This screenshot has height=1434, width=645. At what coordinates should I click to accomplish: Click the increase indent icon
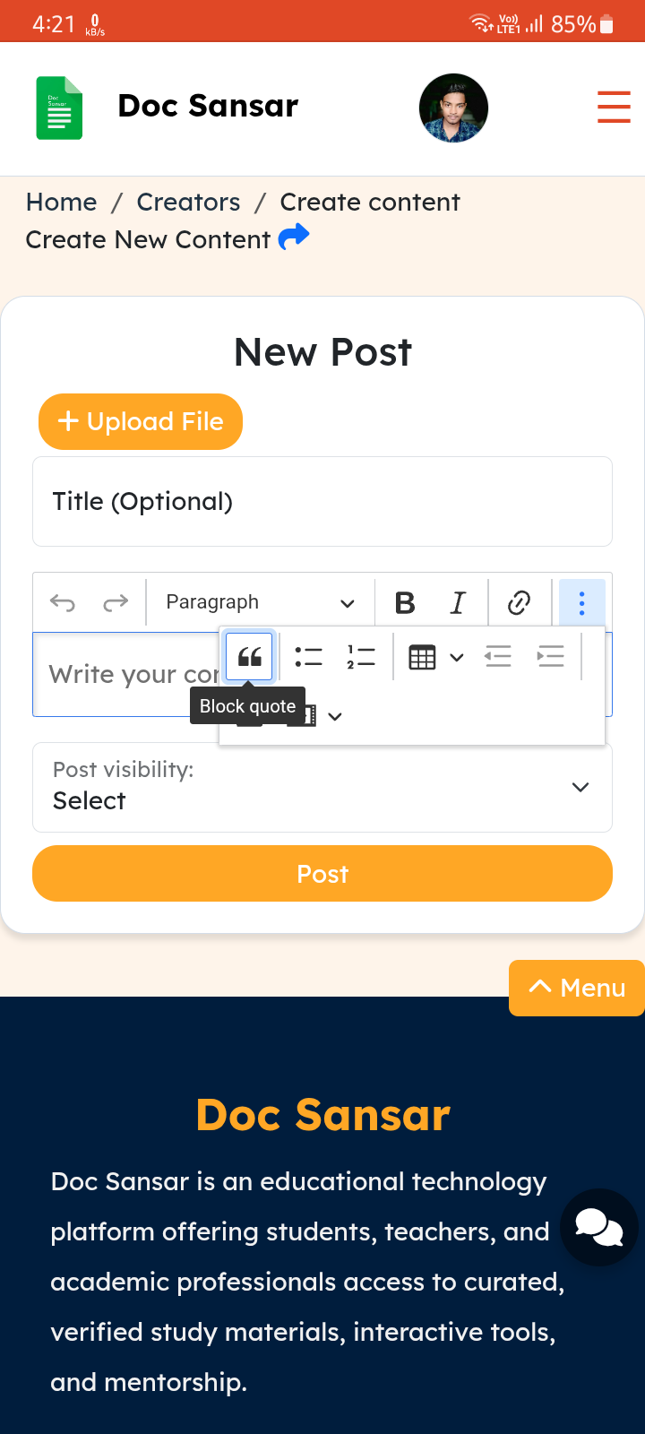pyautogui.click(x=550, y=657)
